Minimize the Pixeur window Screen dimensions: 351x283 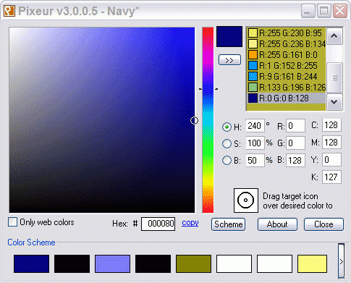[x=308, y=11]
